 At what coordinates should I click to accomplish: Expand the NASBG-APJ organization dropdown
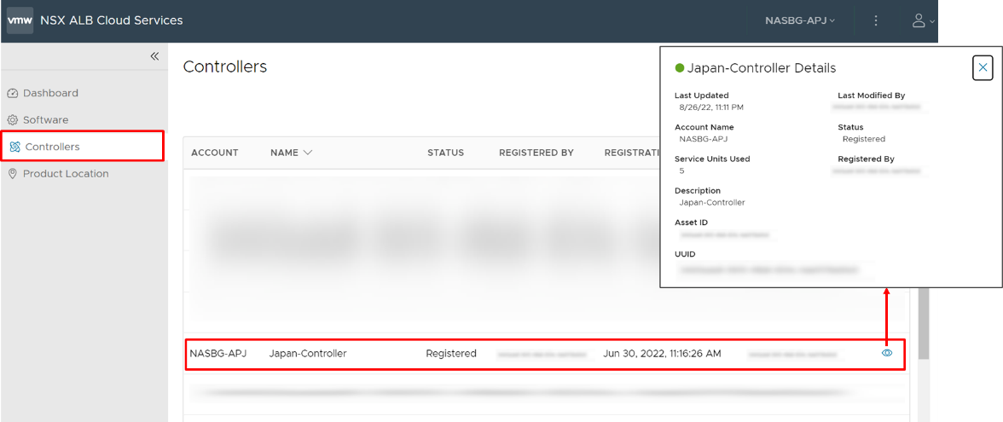coord(800,20)
